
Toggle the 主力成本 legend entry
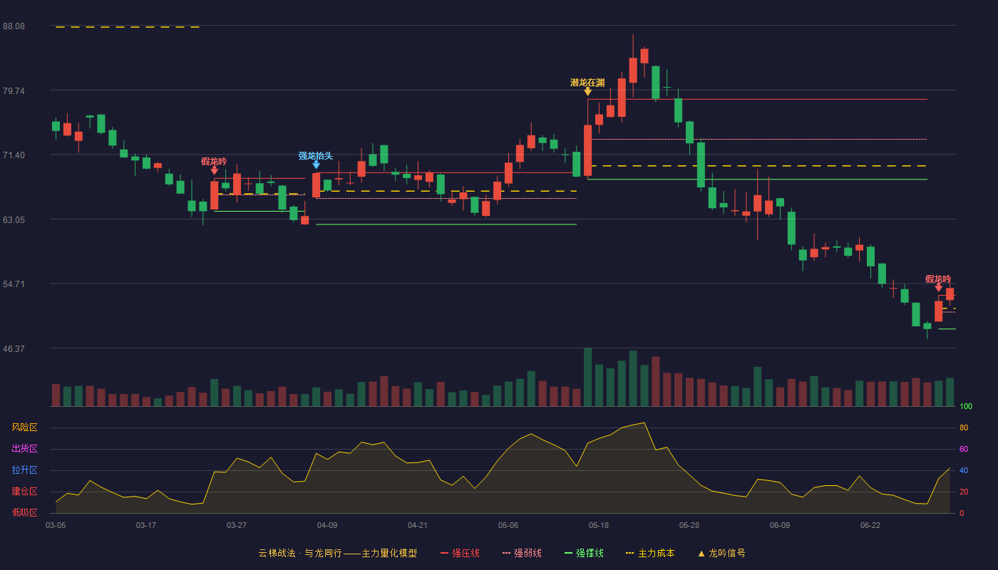[650, 553]
